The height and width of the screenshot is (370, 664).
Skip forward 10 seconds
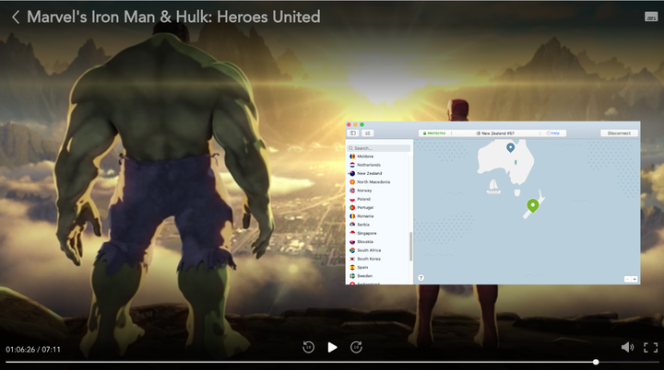coord(356,347)
